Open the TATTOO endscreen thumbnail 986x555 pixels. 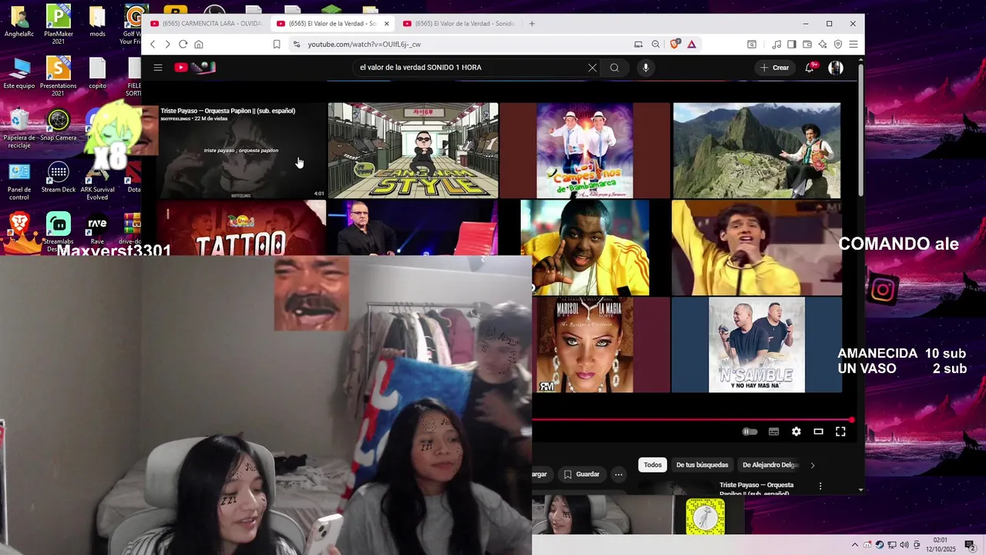click(242, 228)
